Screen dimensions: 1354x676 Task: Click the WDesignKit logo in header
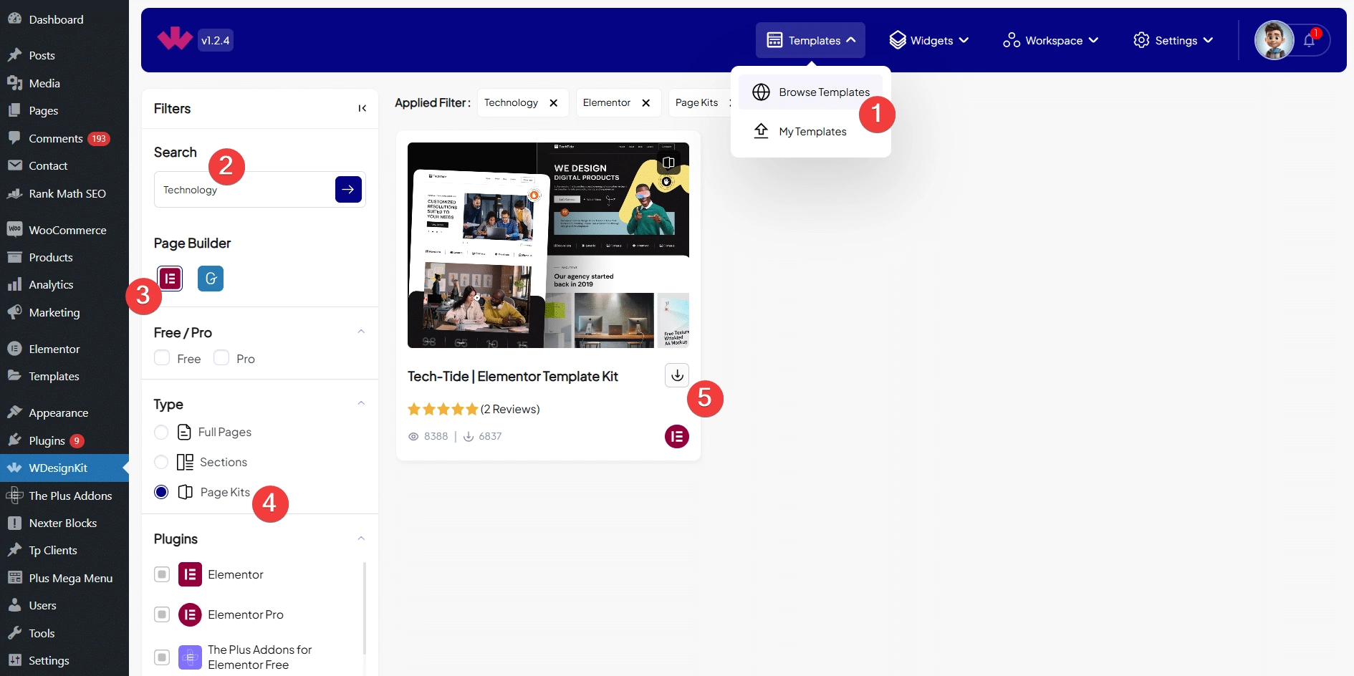[175, 39]
